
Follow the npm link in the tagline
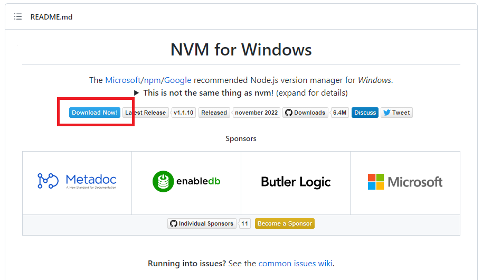(152, 80)
